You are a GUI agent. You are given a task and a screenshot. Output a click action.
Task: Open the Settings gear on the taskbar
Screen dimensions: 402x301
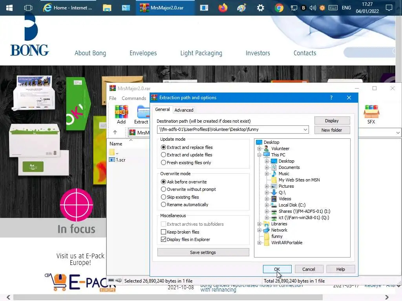pyautogui.click(x=260, y=8)
